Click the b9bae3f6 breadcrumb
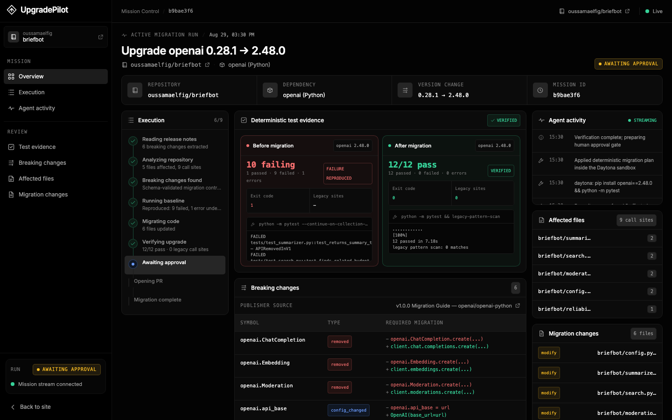672x420 pixels. point(181,11)
